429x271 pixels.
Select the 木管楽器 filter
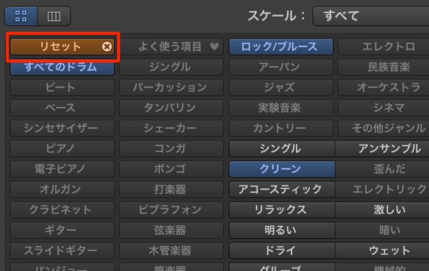171,251
